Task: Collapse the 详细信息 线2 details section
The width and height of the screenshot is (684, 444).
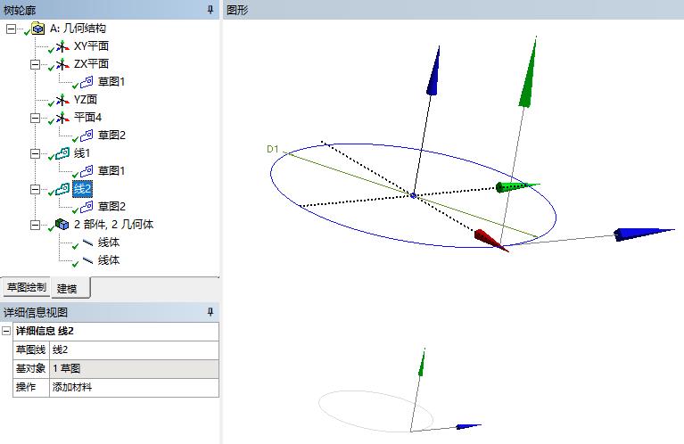Action: tap(7, 331)
